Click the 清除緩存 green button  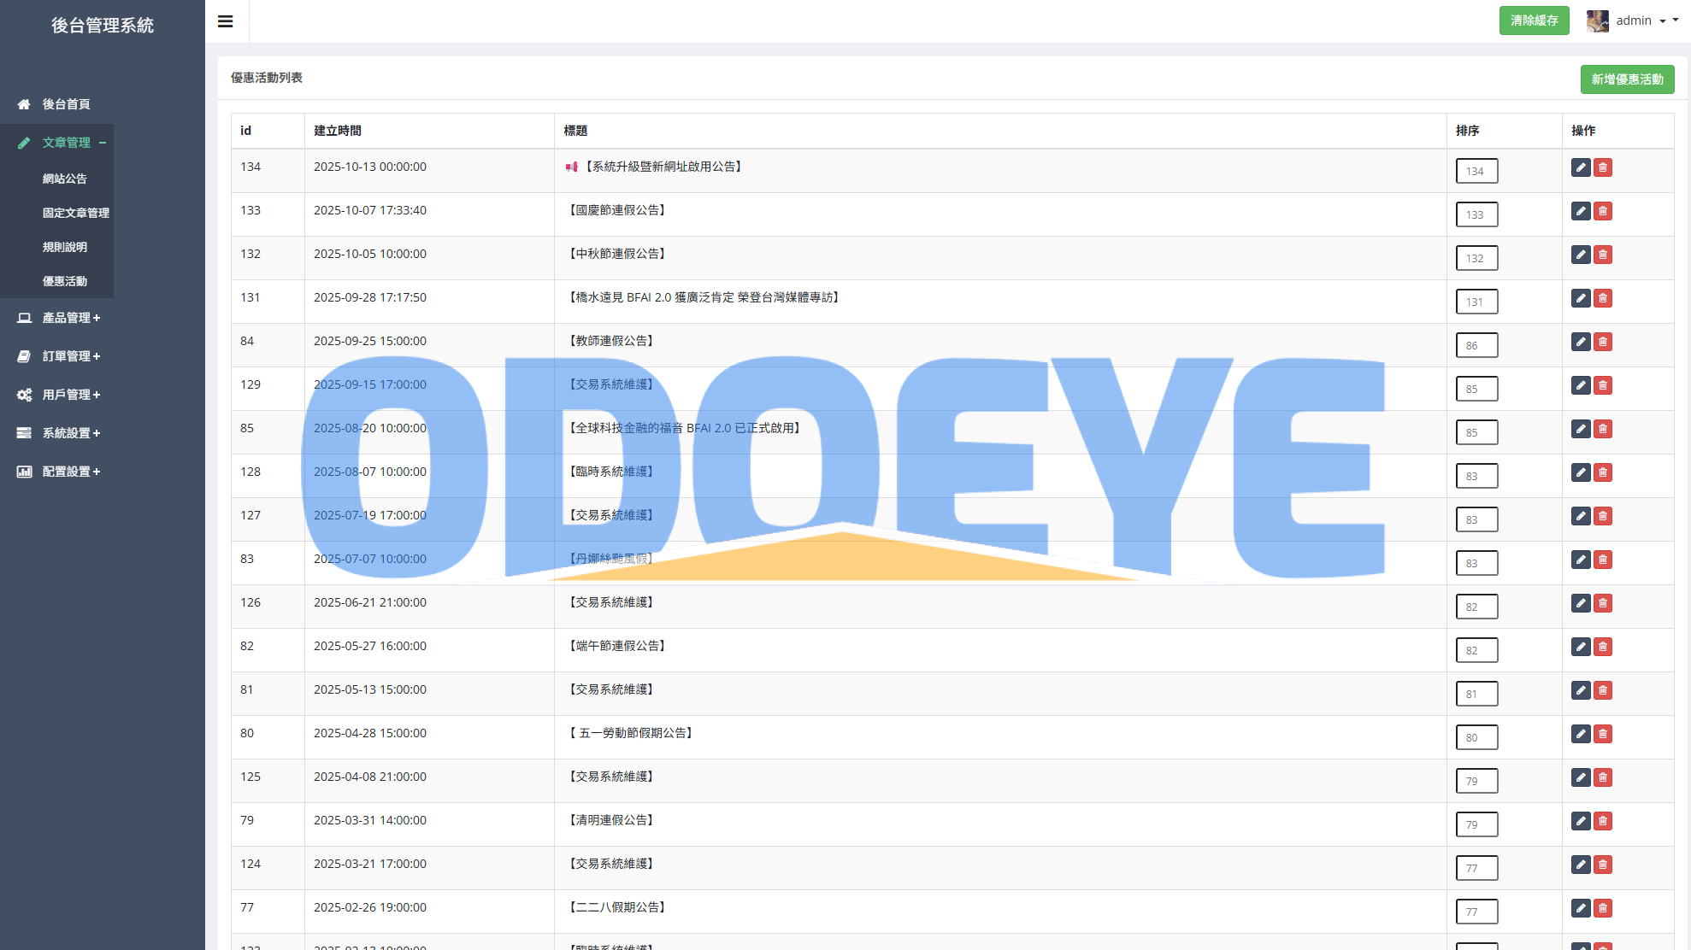(1534, 21)
